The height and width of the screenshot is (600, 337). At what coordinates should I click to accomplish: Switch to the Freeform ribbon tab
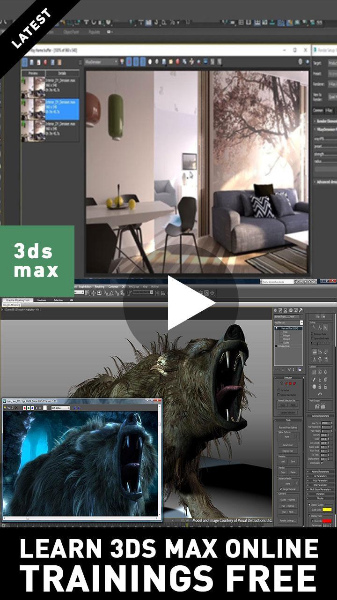pyautogui.click(x=42, y=300)
